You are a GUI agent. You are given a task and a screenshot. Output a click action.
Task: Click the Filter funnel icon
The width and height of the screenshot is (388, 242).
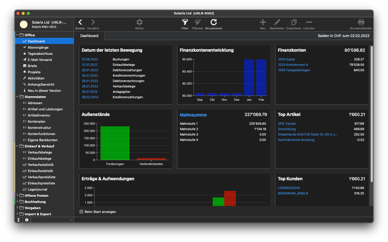pos(185,22)
